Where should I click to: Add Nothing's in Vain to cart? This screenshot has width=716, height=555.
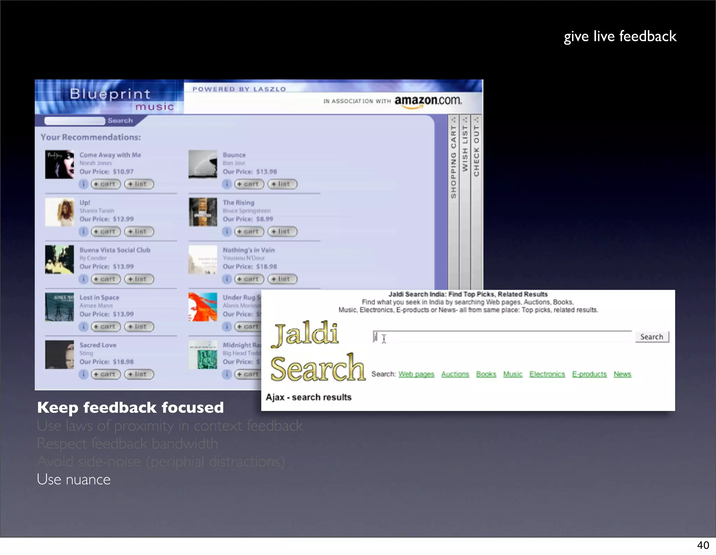point(249,279)
